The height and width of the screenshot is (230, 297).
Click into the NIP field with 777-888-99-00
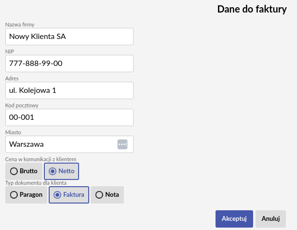69,64
